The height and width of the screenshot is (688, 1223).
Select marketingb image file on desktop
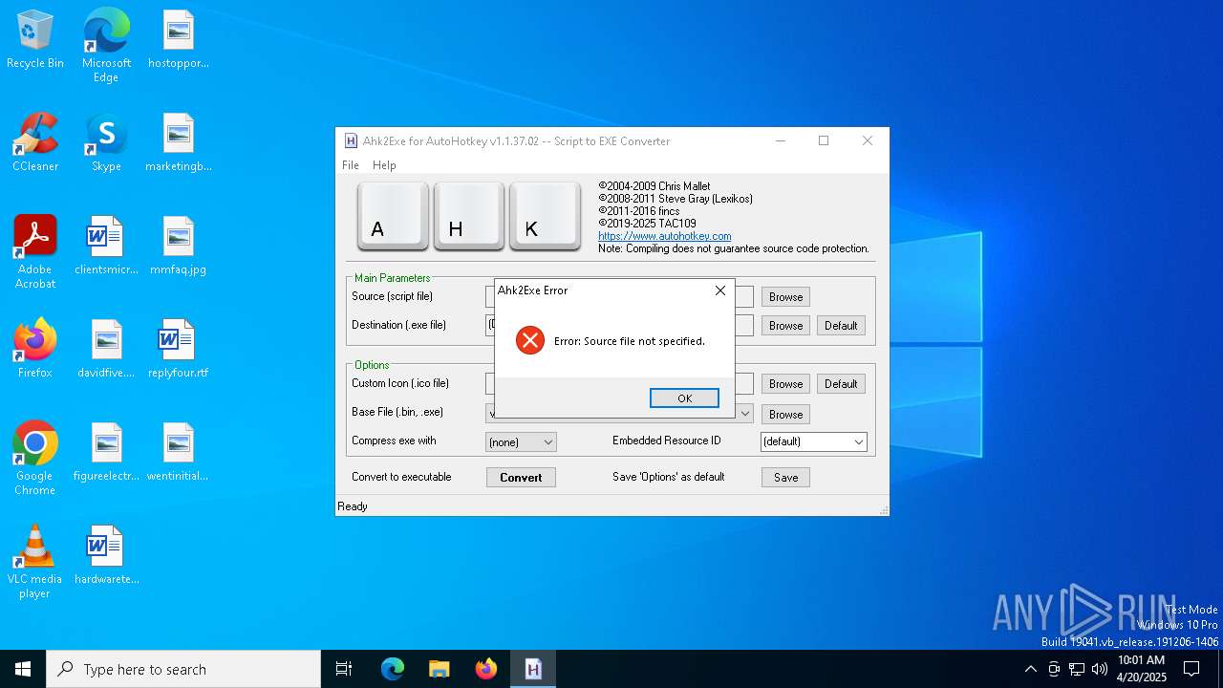click(x=178, y=142)
